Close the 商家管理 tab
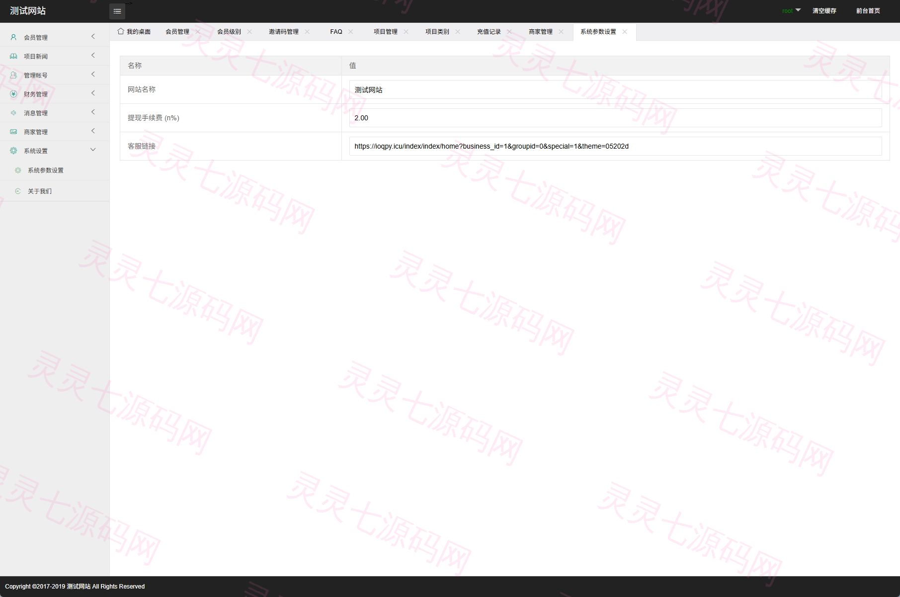Screen dimensions: 900x597 coord(561,32)
